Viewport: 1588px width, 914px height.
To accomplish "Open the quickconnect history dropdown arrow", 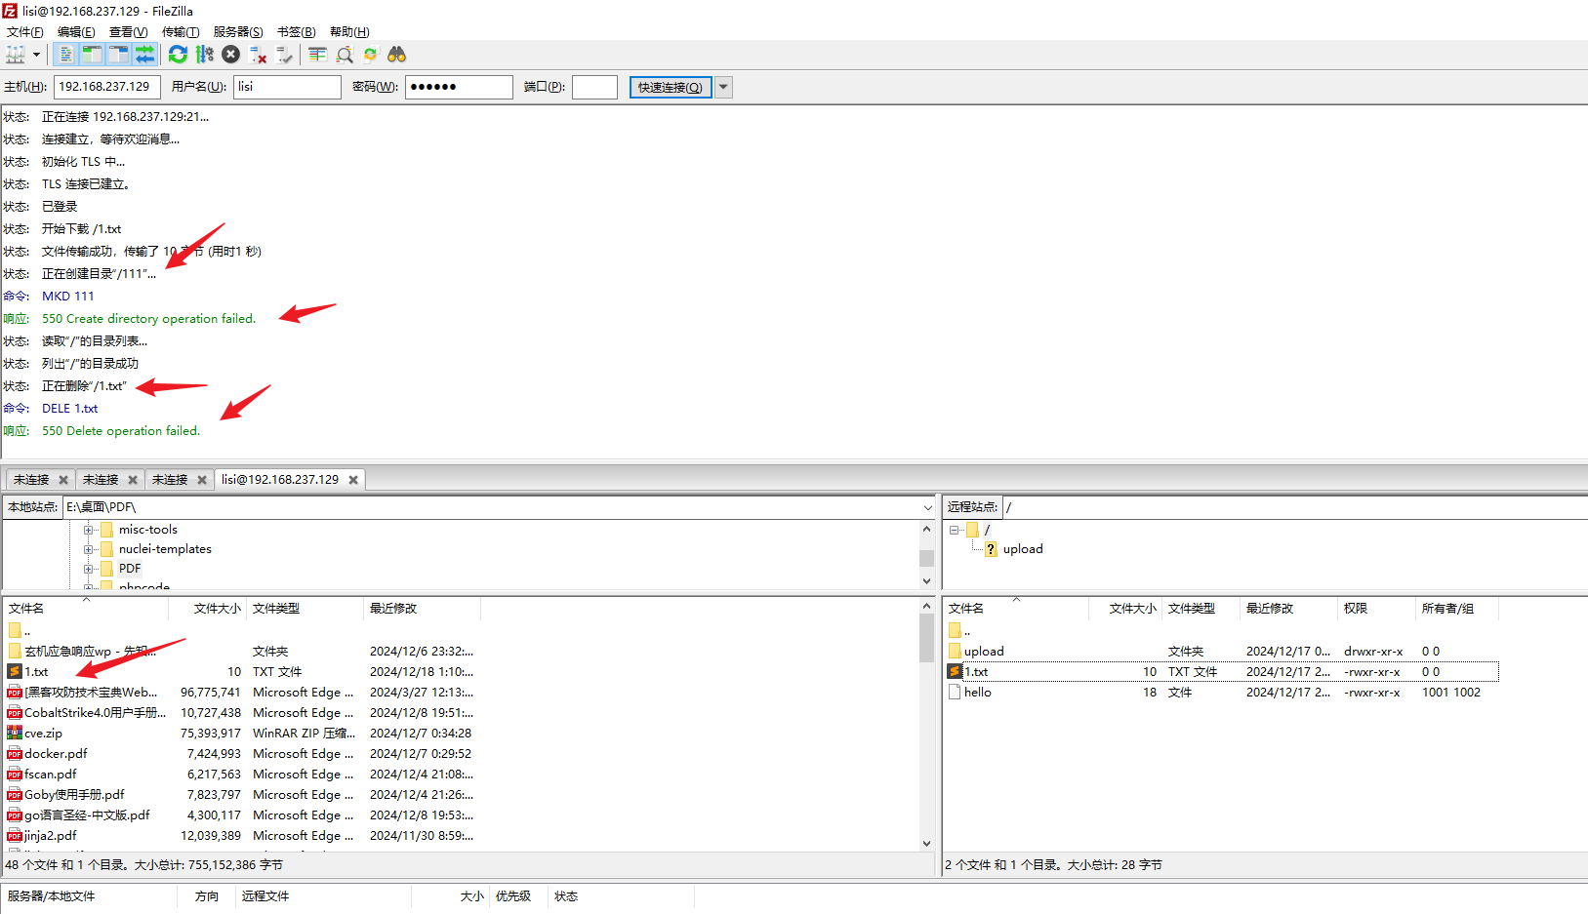I will (723, 87).
